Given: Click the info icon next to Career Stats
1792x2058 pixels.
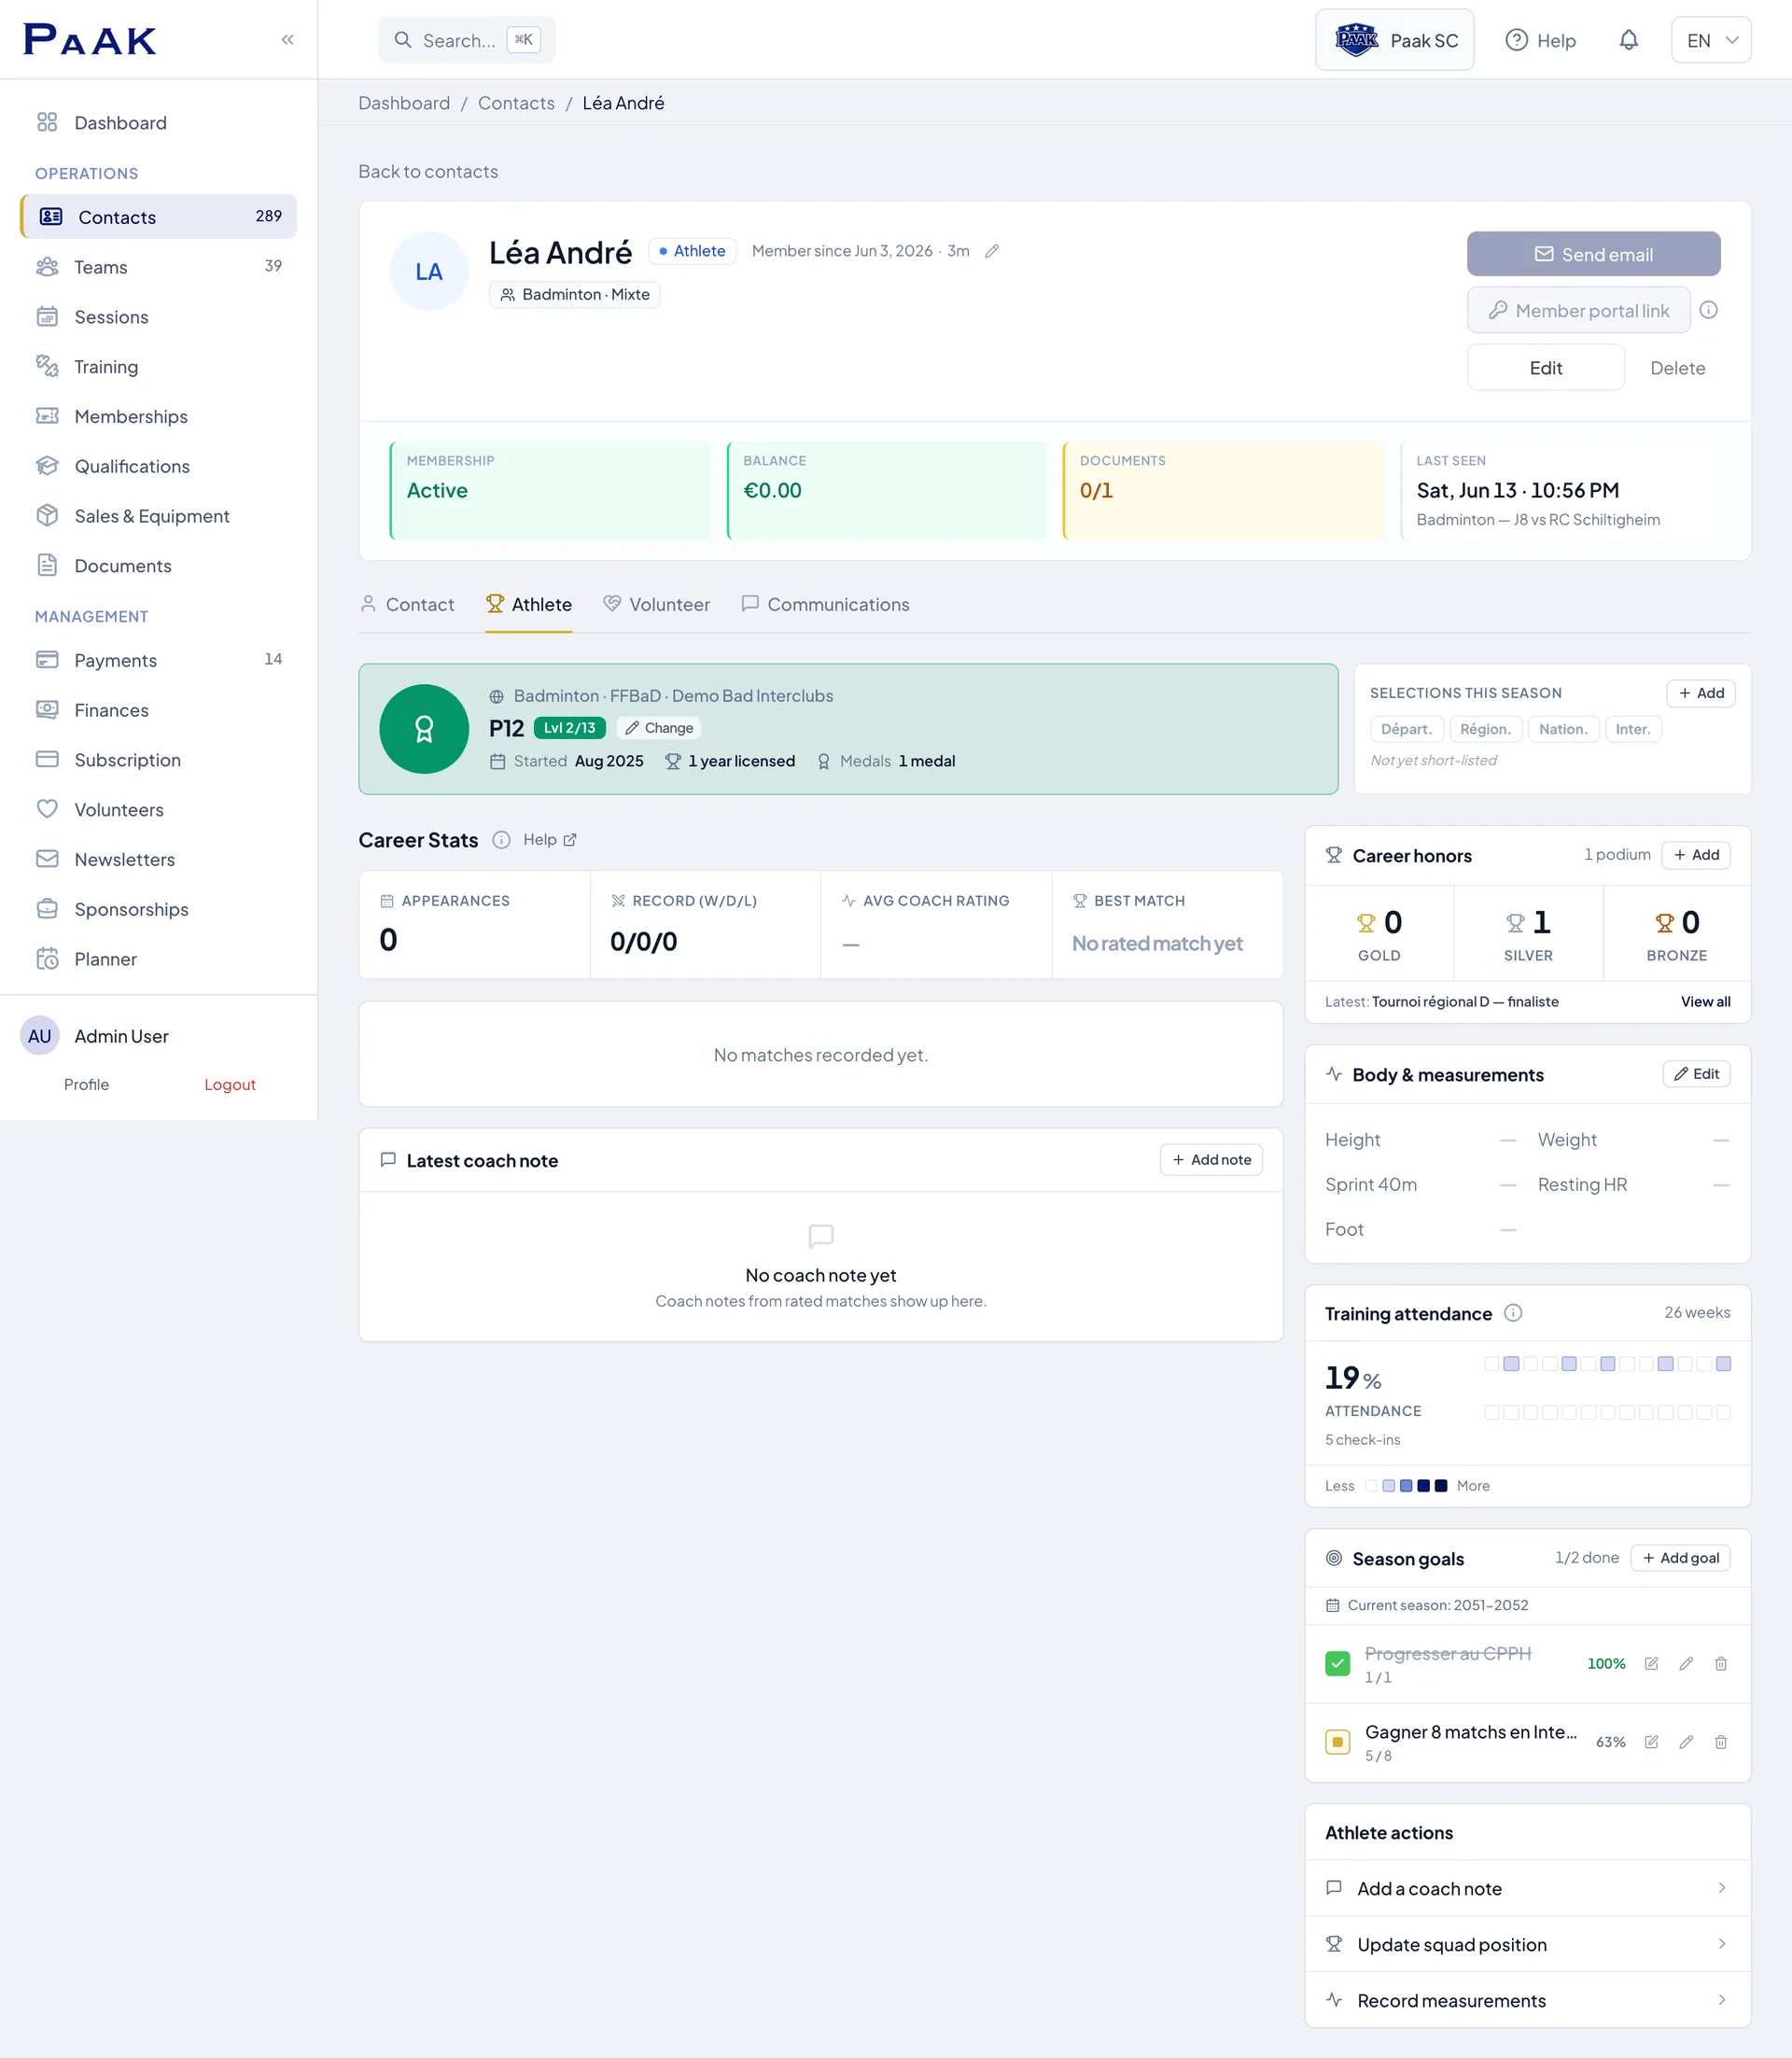Looking at the screenshot, I should [x=501, y=840].
